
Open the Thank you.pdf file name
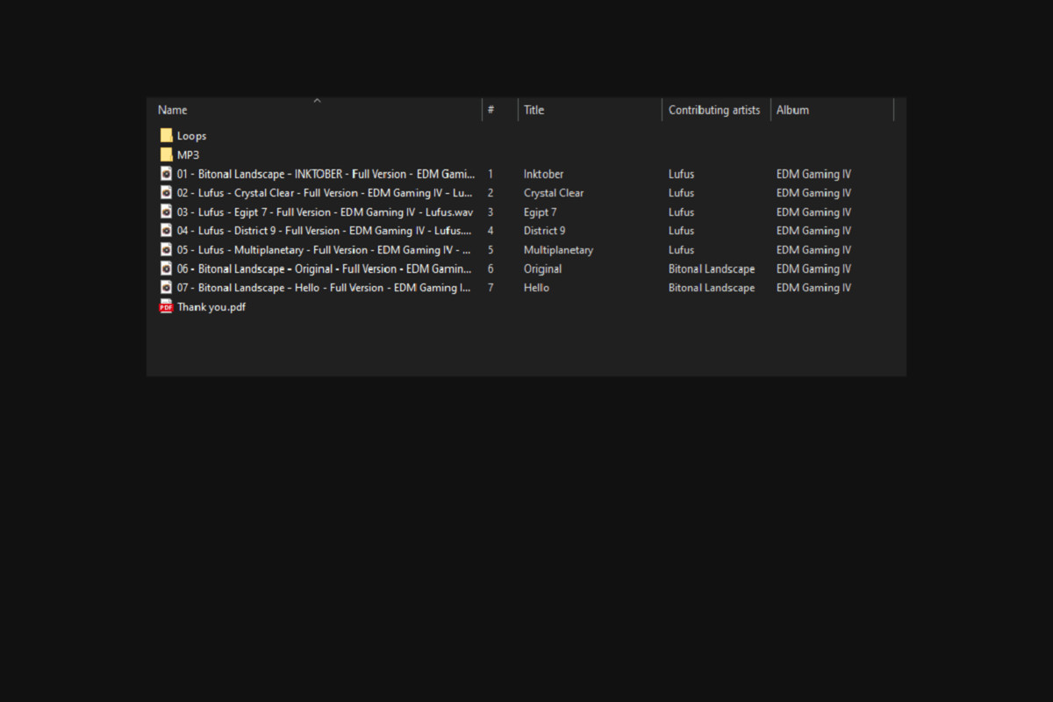211,307
